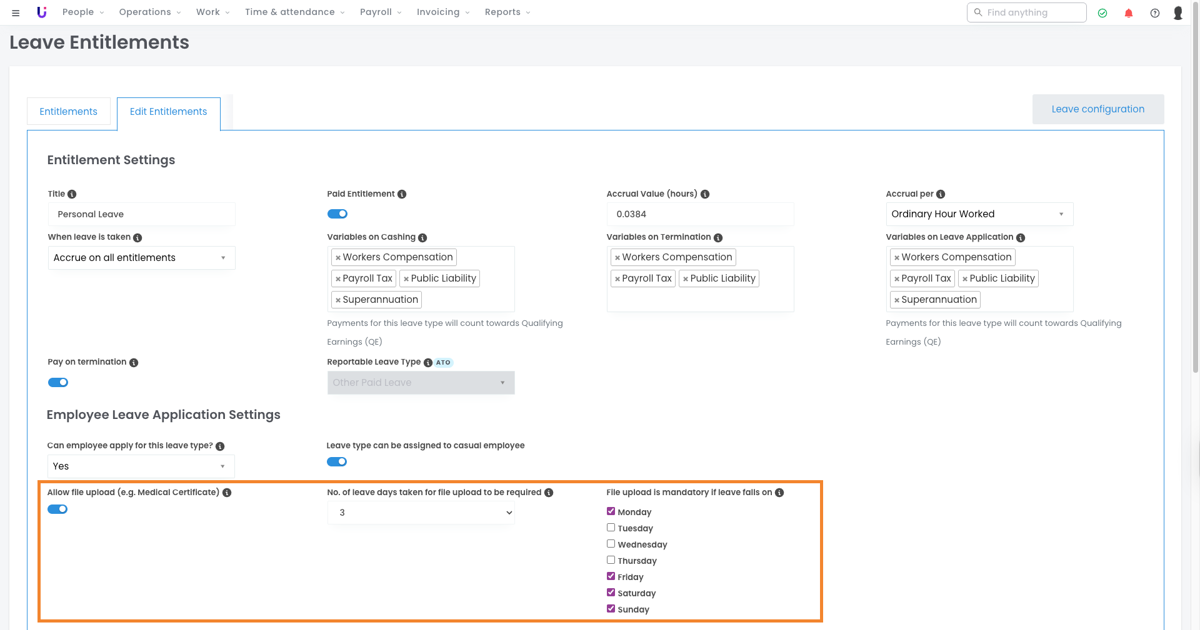Image resolution: width=1200 pixels, height=630 pixels.
Task: Click info icon next to Accrual Value (hours)
Action: pos(705,194)
